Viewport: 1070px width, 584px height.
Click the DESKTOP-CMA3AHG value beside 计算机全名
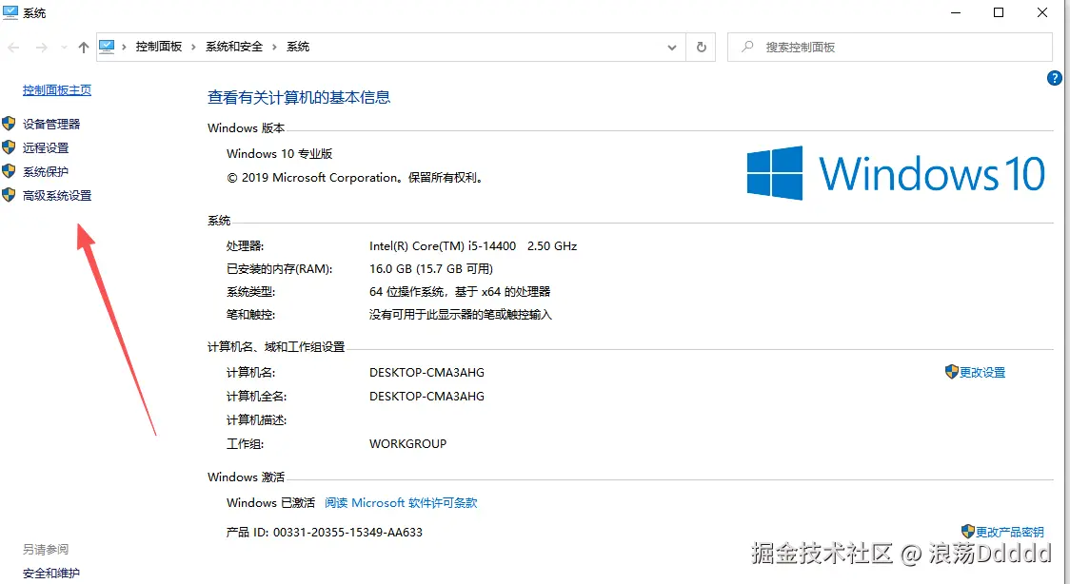point(426,396)
